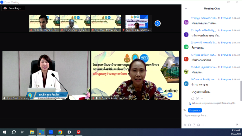Viewport: 242px width, 136px height.
Task: Click participant 10 main video tile
Action: 135,75
